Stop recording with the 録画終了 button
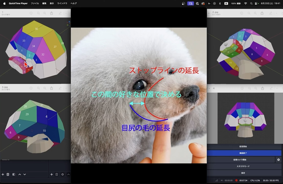Viewport: 283px width, 184px height. click(244, 153)
